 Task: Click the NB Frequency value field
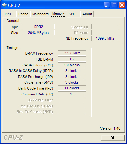[105, 38]
